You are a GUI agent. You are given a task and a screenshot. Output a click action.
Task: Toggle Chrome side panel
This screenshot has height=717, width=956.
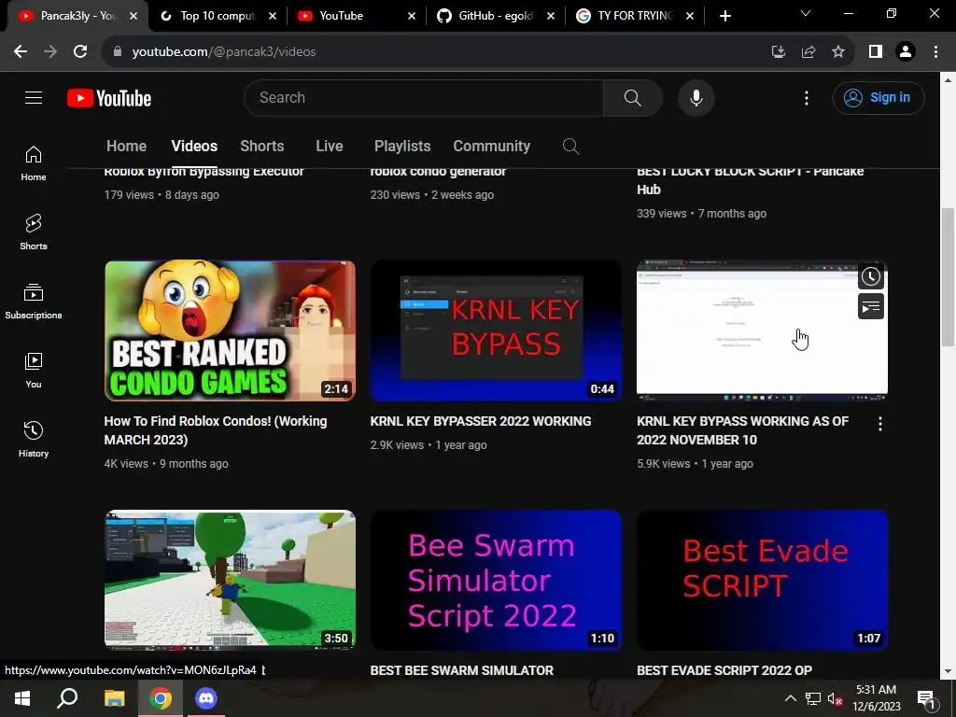click(876, 52)
